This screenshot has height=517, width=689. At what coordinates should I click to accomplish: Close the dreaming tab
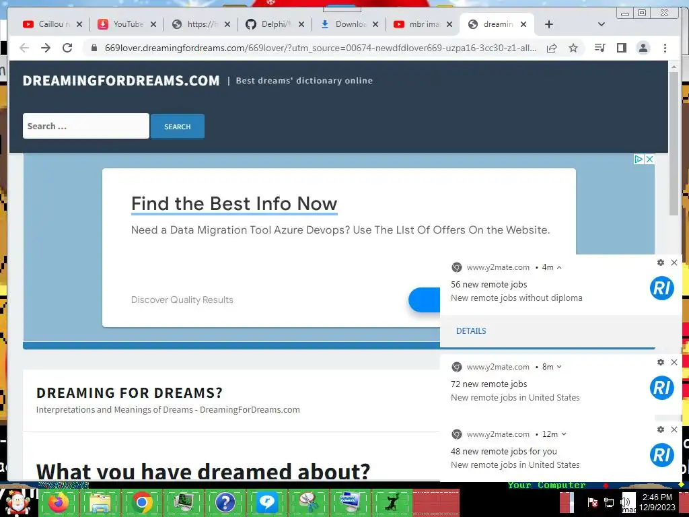[523, 25]
